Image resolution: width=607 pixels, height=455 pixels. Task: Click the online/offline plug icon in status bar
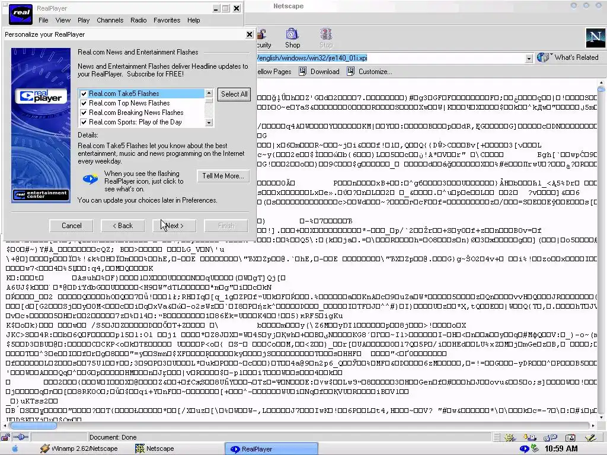click(21, 437)
